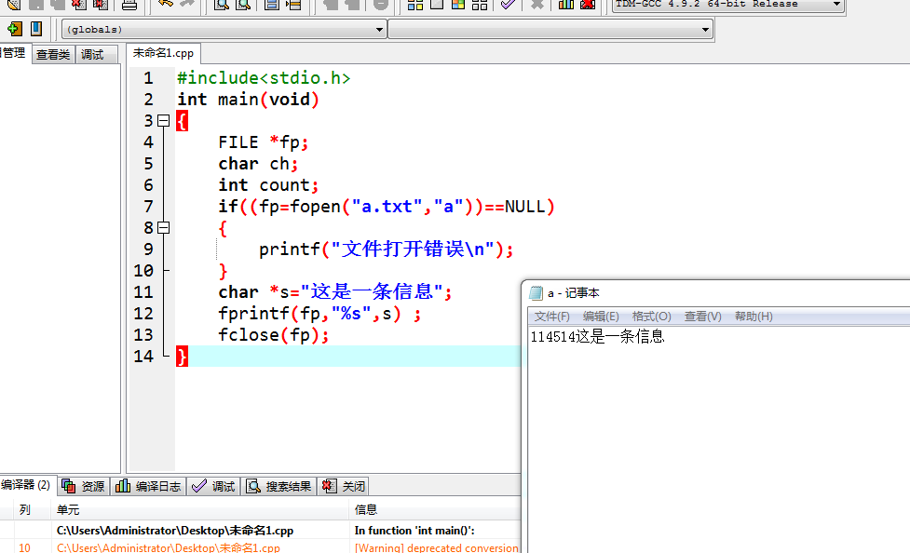Click the gray Stop execution X icon
The image size is (910, 553).
click(x=537, y=4)
